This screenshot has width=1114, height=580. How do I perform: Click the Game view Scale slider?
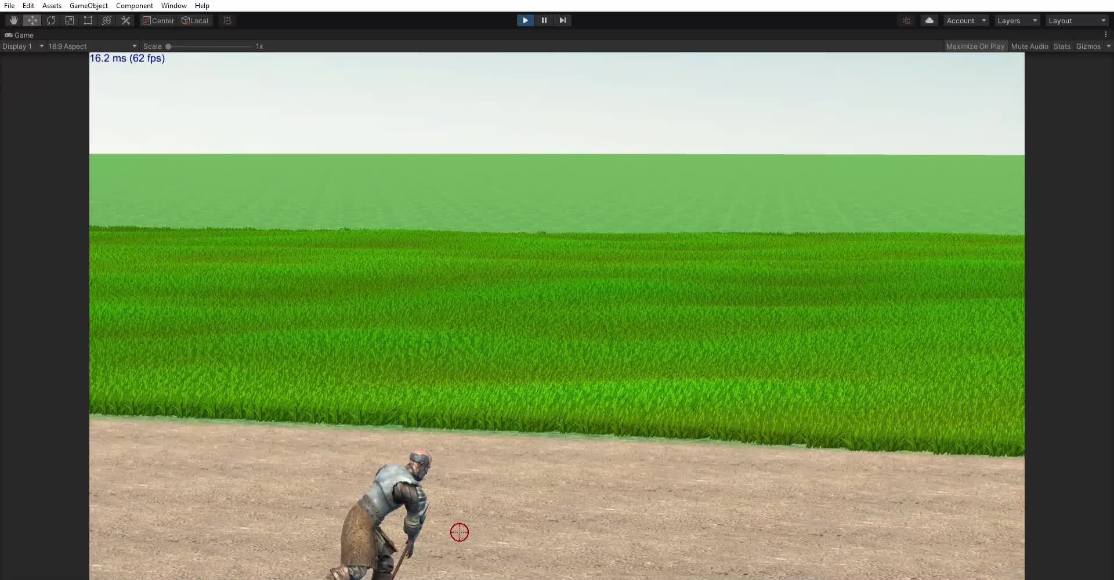click(209, 46)
